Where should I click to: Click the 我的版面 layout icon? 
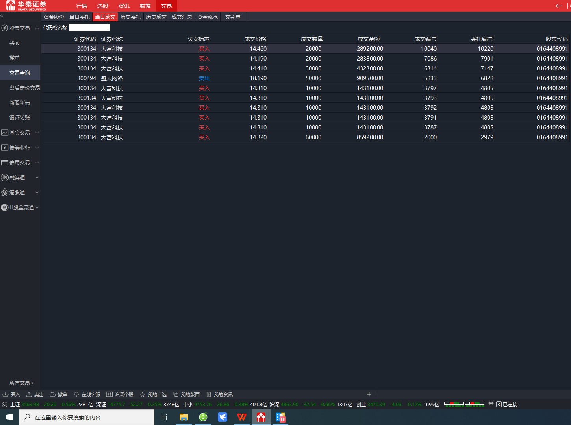(x=176, y=394)
